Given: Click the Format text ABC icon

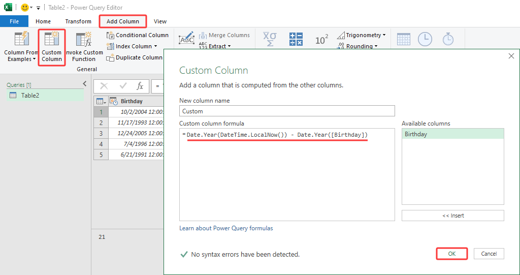Looking at the screenshot, I should click(187, 38).
